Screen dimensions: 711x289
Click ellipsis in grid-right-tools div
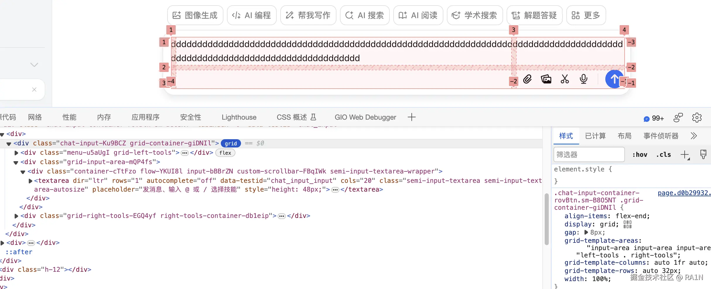[282, 216]
